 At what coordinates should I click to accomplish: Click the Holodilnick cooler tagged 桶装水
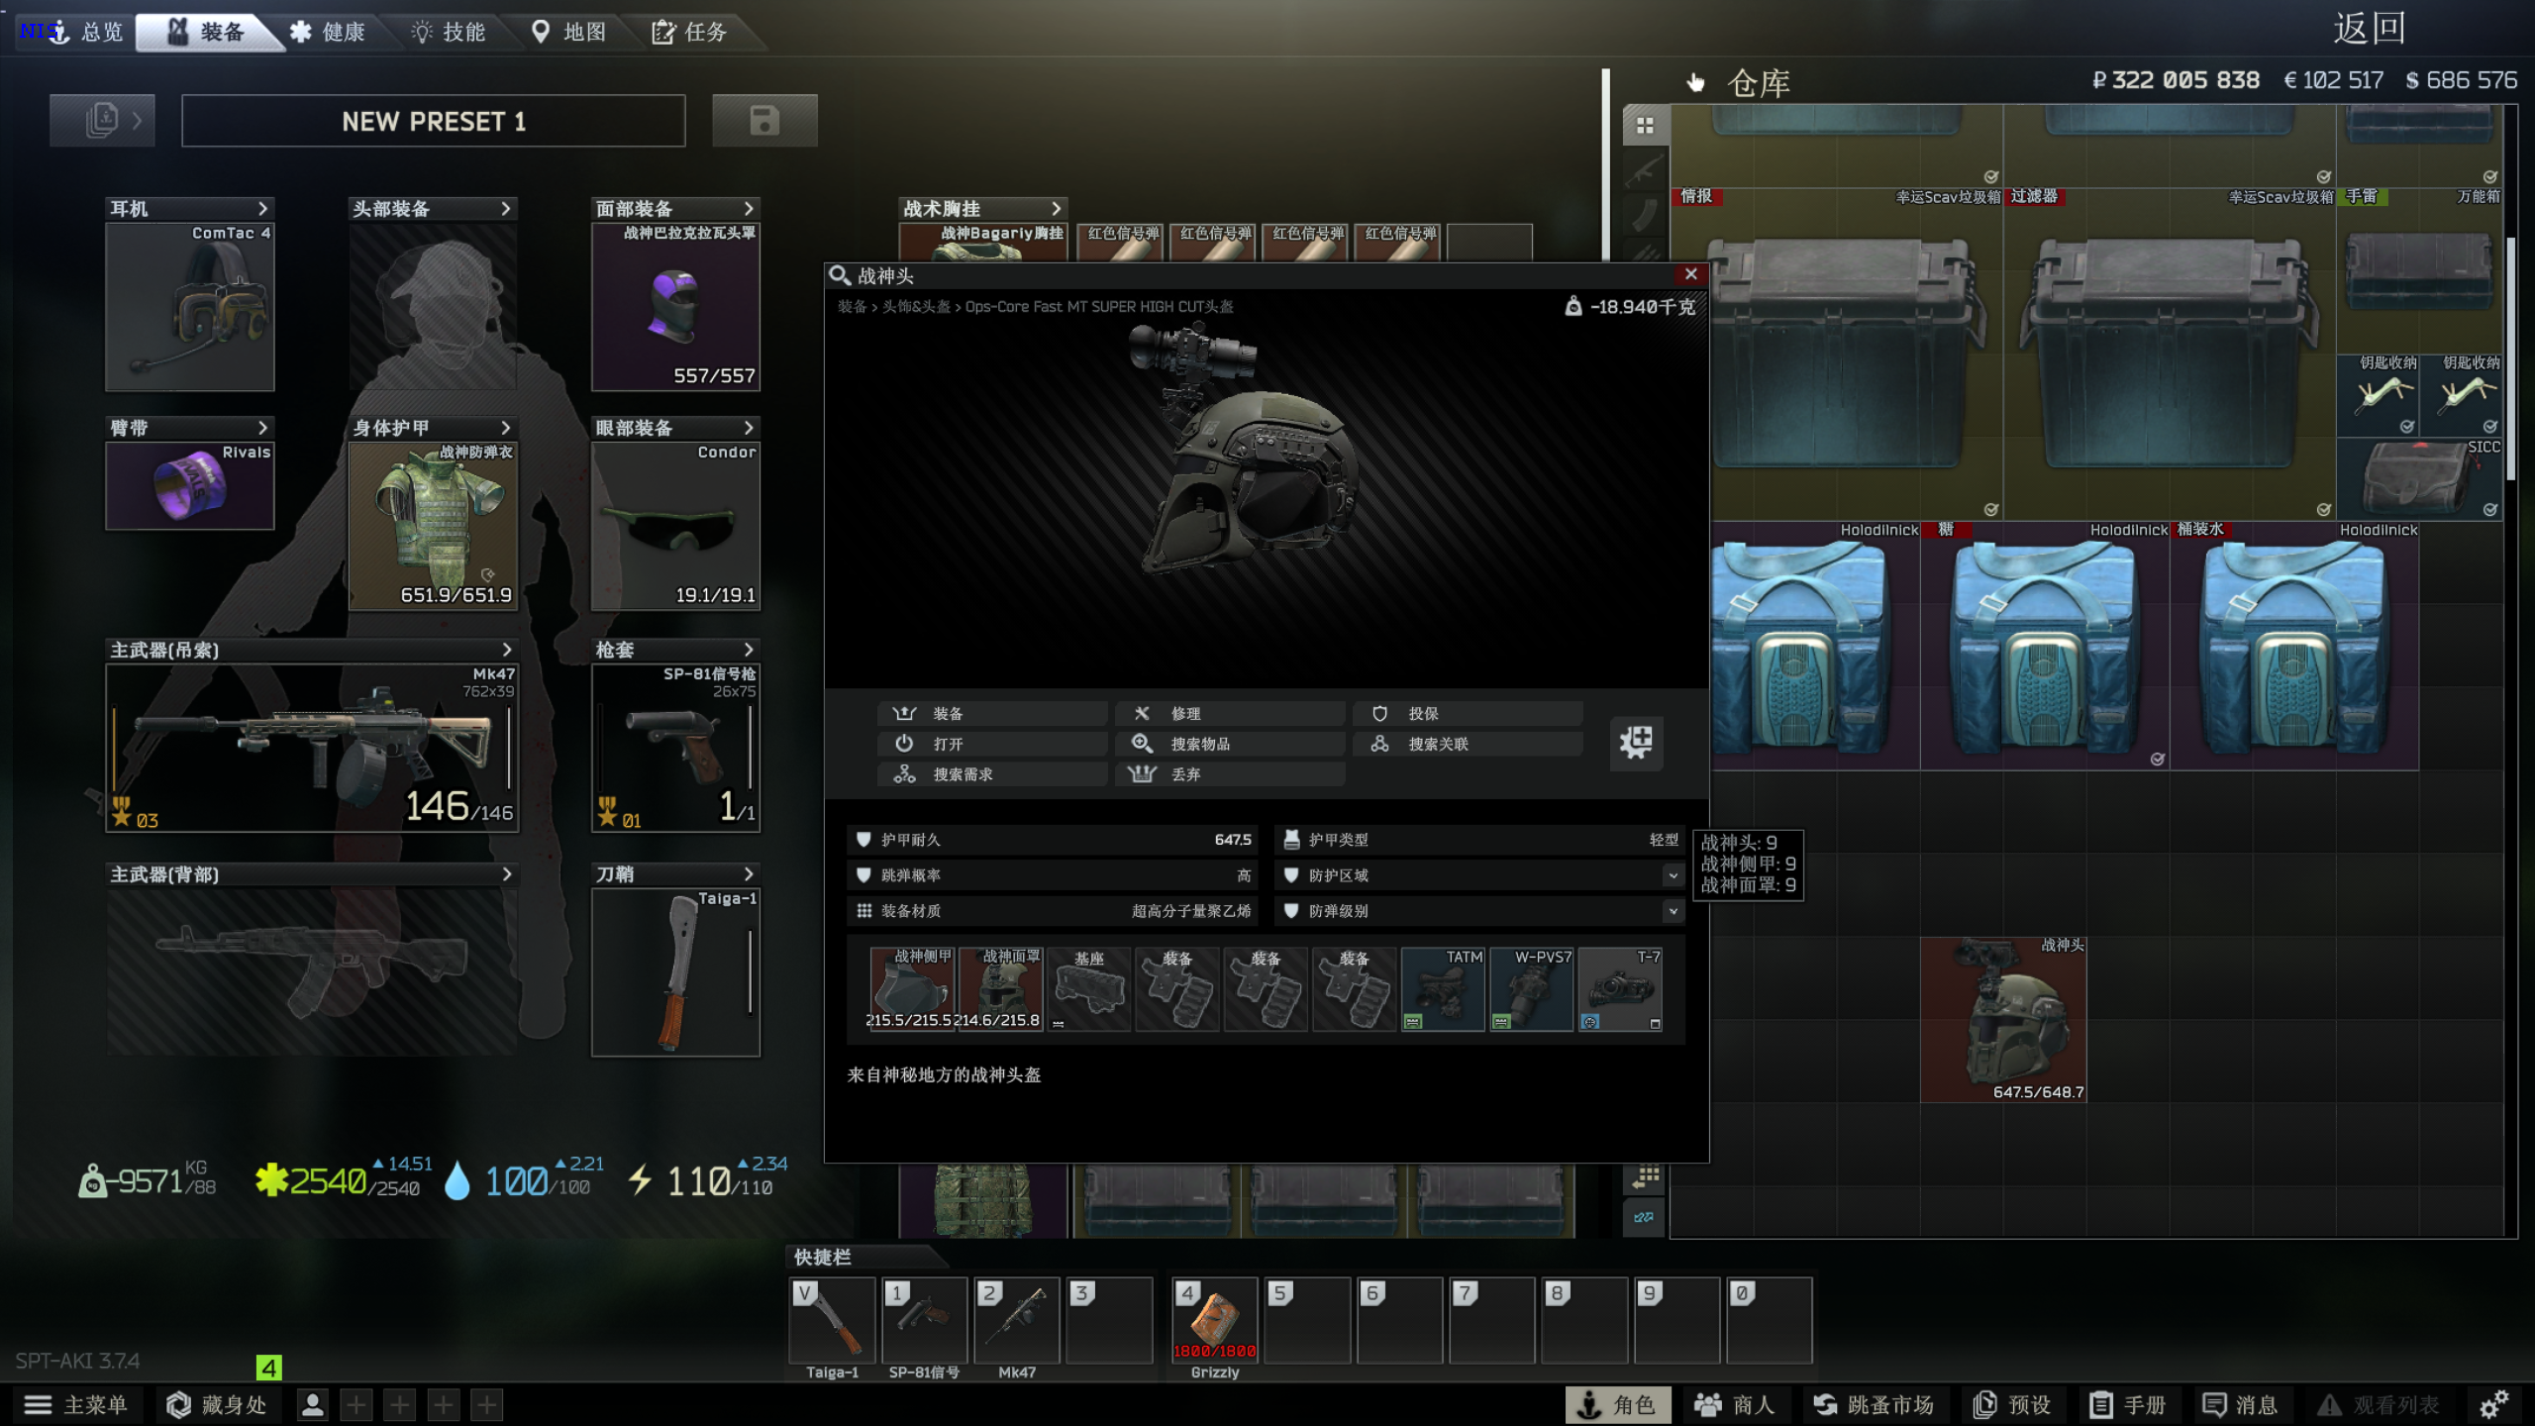2293,646
